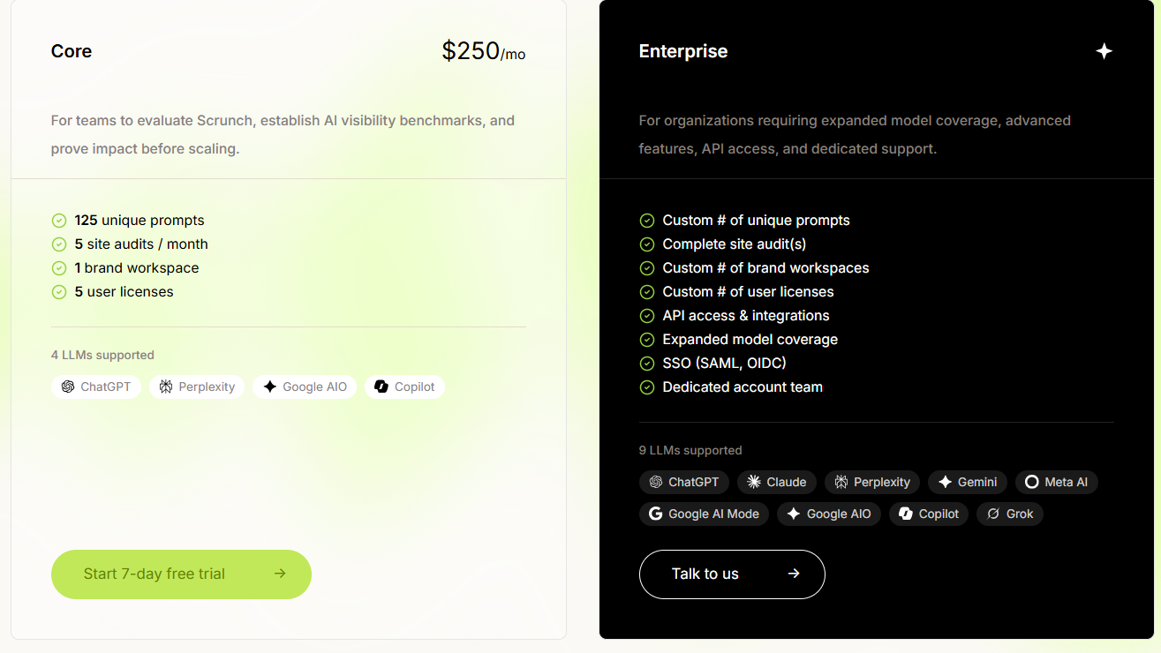Click the $250/mo price label
The width and height of the screenshot is (1161, 653).
[483, 51]
